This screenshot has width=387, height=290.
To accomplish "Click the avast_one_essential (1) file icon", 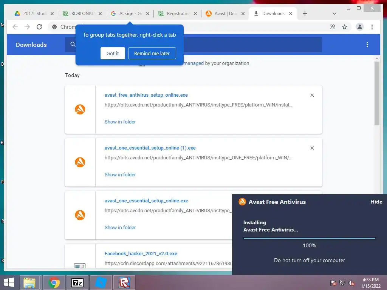I will [x=80, y=162].
